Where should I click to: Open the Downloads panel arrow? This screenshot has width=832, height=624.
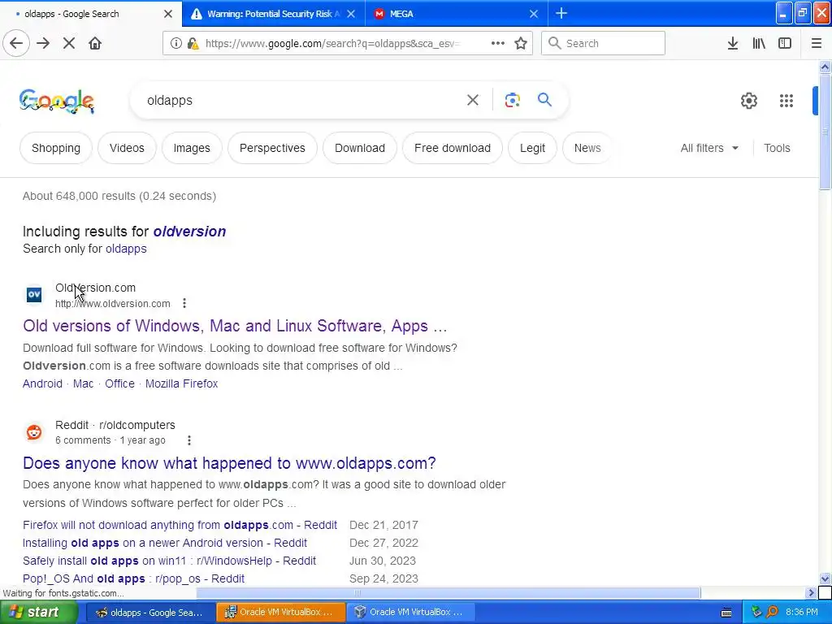pyautogui.click(x=733, y=44)
